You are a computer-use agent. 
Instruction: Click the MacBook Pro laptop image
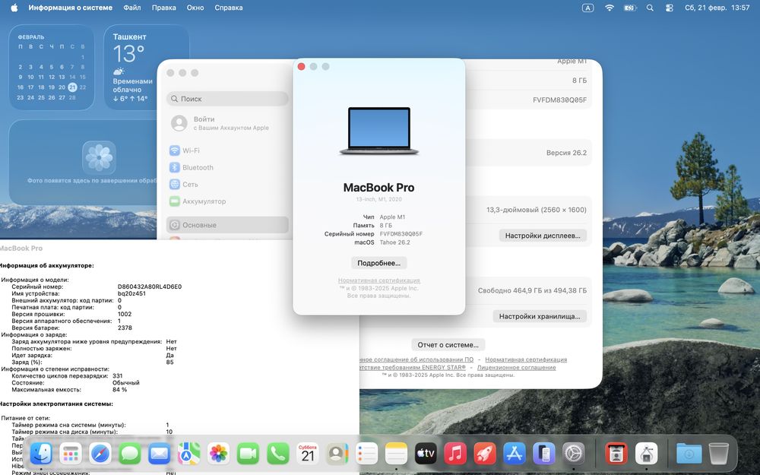click(379, 131)
